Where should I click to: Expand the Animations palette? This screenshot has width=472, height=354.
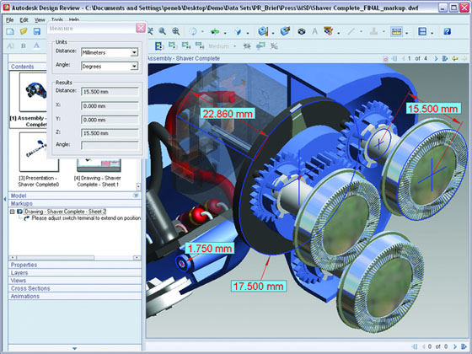click(x=75, y=296)
